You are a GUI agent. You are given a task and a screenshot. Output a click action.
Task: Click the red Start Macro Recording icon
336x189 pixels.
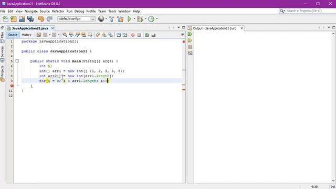tap(133, 35)
